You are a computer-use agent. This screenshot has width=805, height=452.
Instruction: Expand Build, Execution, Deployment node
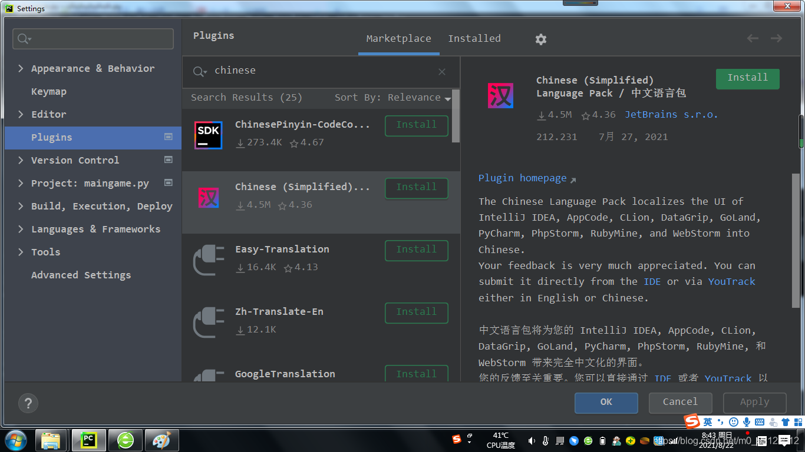coord(21,206)
